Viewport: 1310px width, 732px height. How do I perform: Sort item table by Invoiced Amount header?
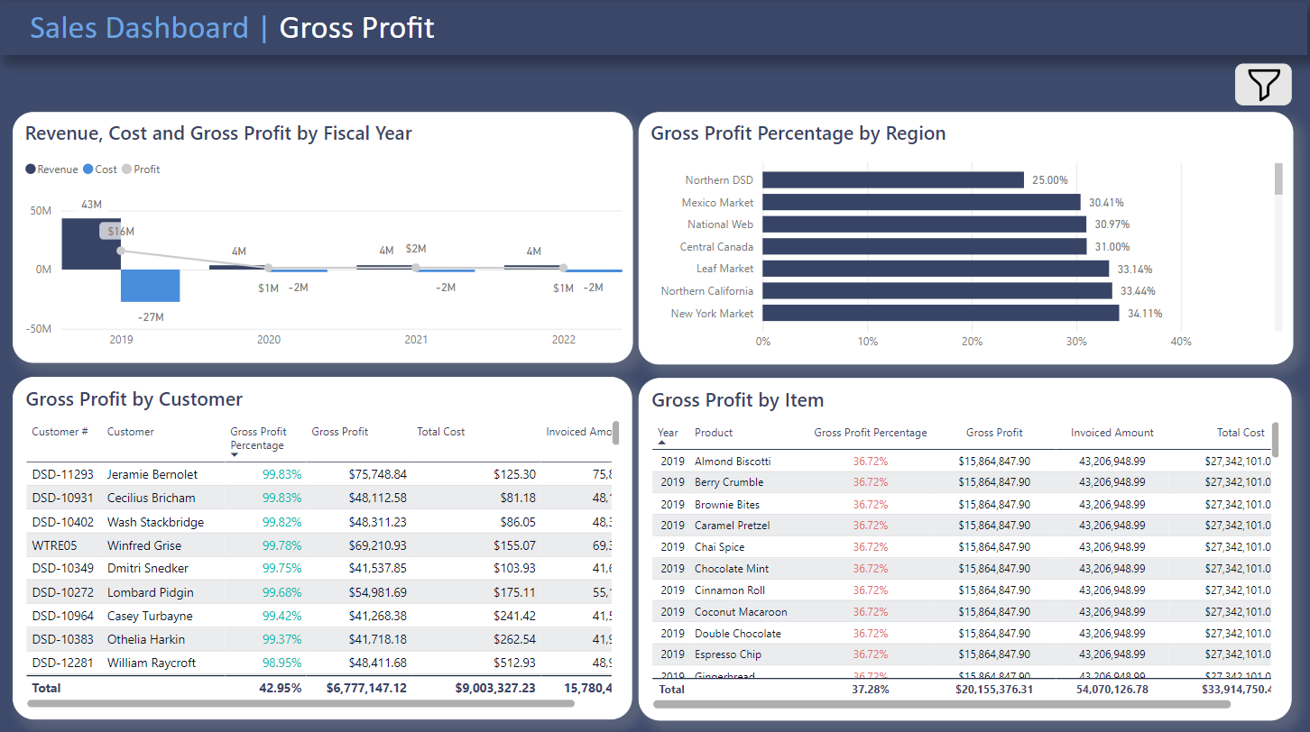tap(1112, 433)
